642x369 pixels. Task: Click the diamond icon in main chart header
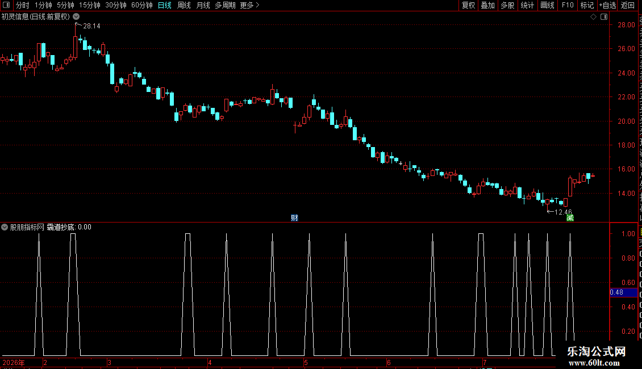[593, 16]
